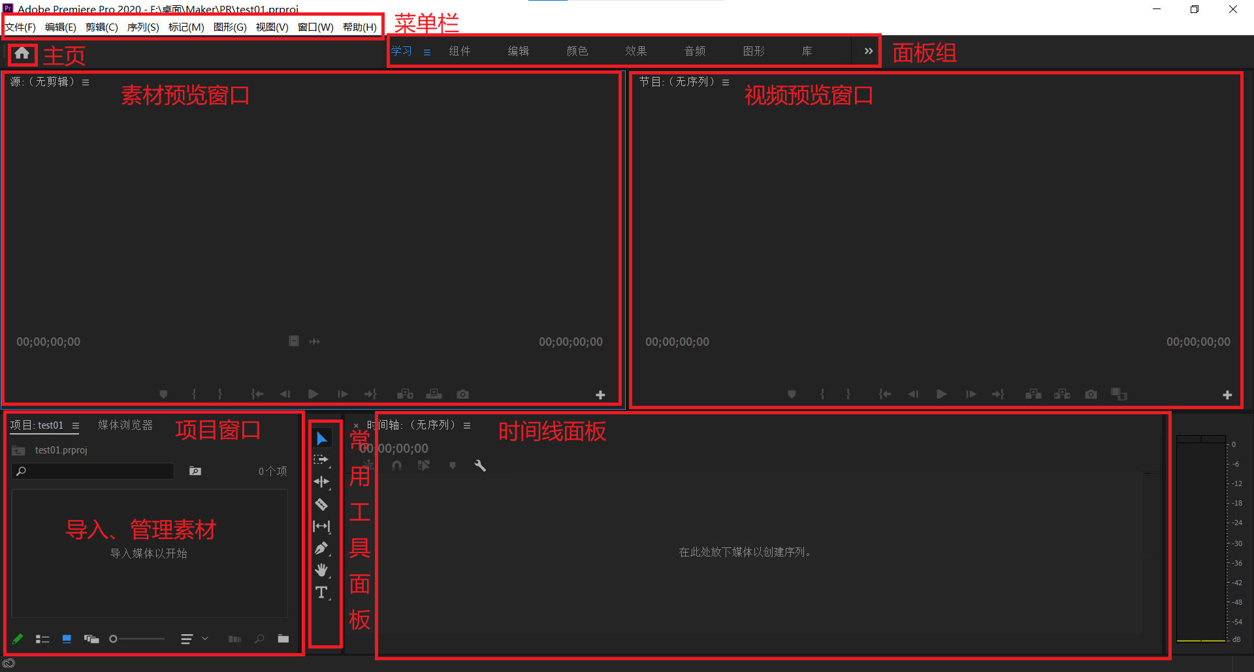Create new bin in Project panel
The height and width of the screenshot is (672, 1254).
click(x=283, y=639)
